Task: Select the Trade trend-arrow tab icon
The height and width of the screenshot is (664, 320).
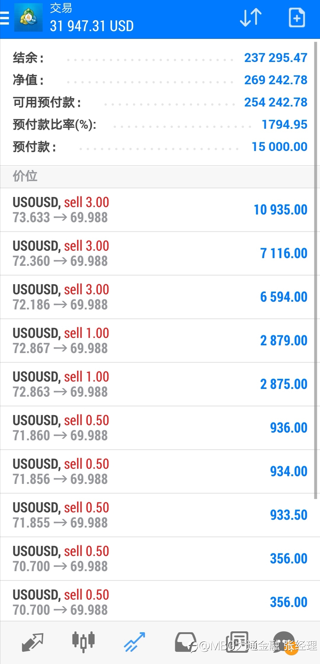Action: coord(135,642)
